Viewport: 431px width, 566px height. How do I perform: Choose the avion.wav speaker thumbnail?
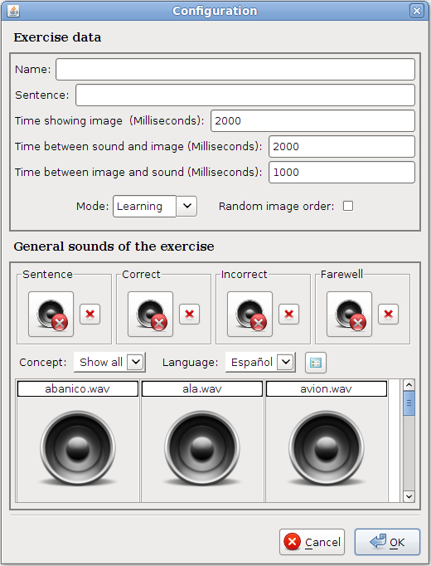327,447
